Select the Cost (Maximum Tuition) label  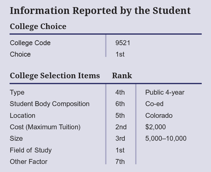pyautogui.click(x=45, y=127)
